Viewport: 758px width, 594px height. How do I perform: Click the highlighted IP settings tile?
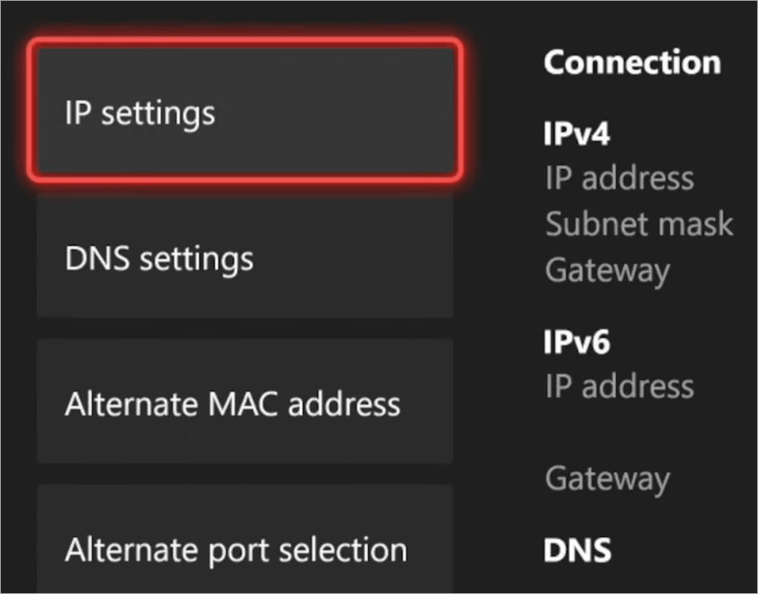(245, 113)
